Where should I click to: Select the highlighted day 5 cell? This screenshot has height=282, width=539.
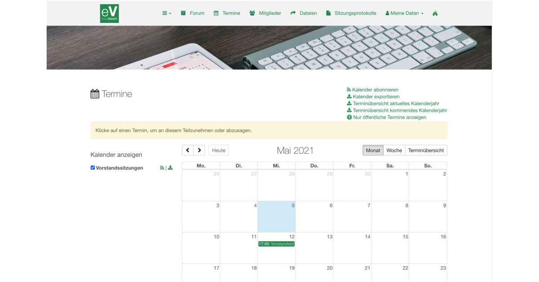277,216
